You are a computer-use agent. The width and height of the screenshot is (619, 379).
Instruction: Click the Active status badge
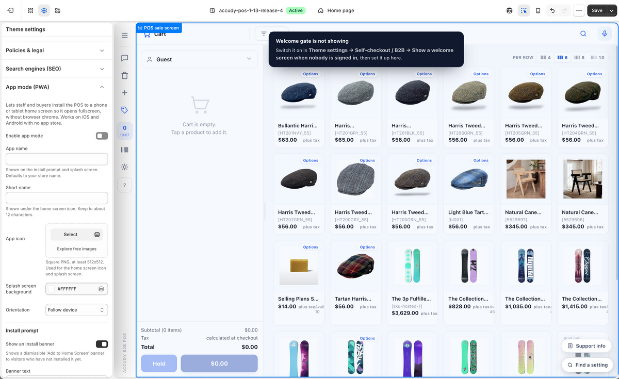(x=296, y=10)
